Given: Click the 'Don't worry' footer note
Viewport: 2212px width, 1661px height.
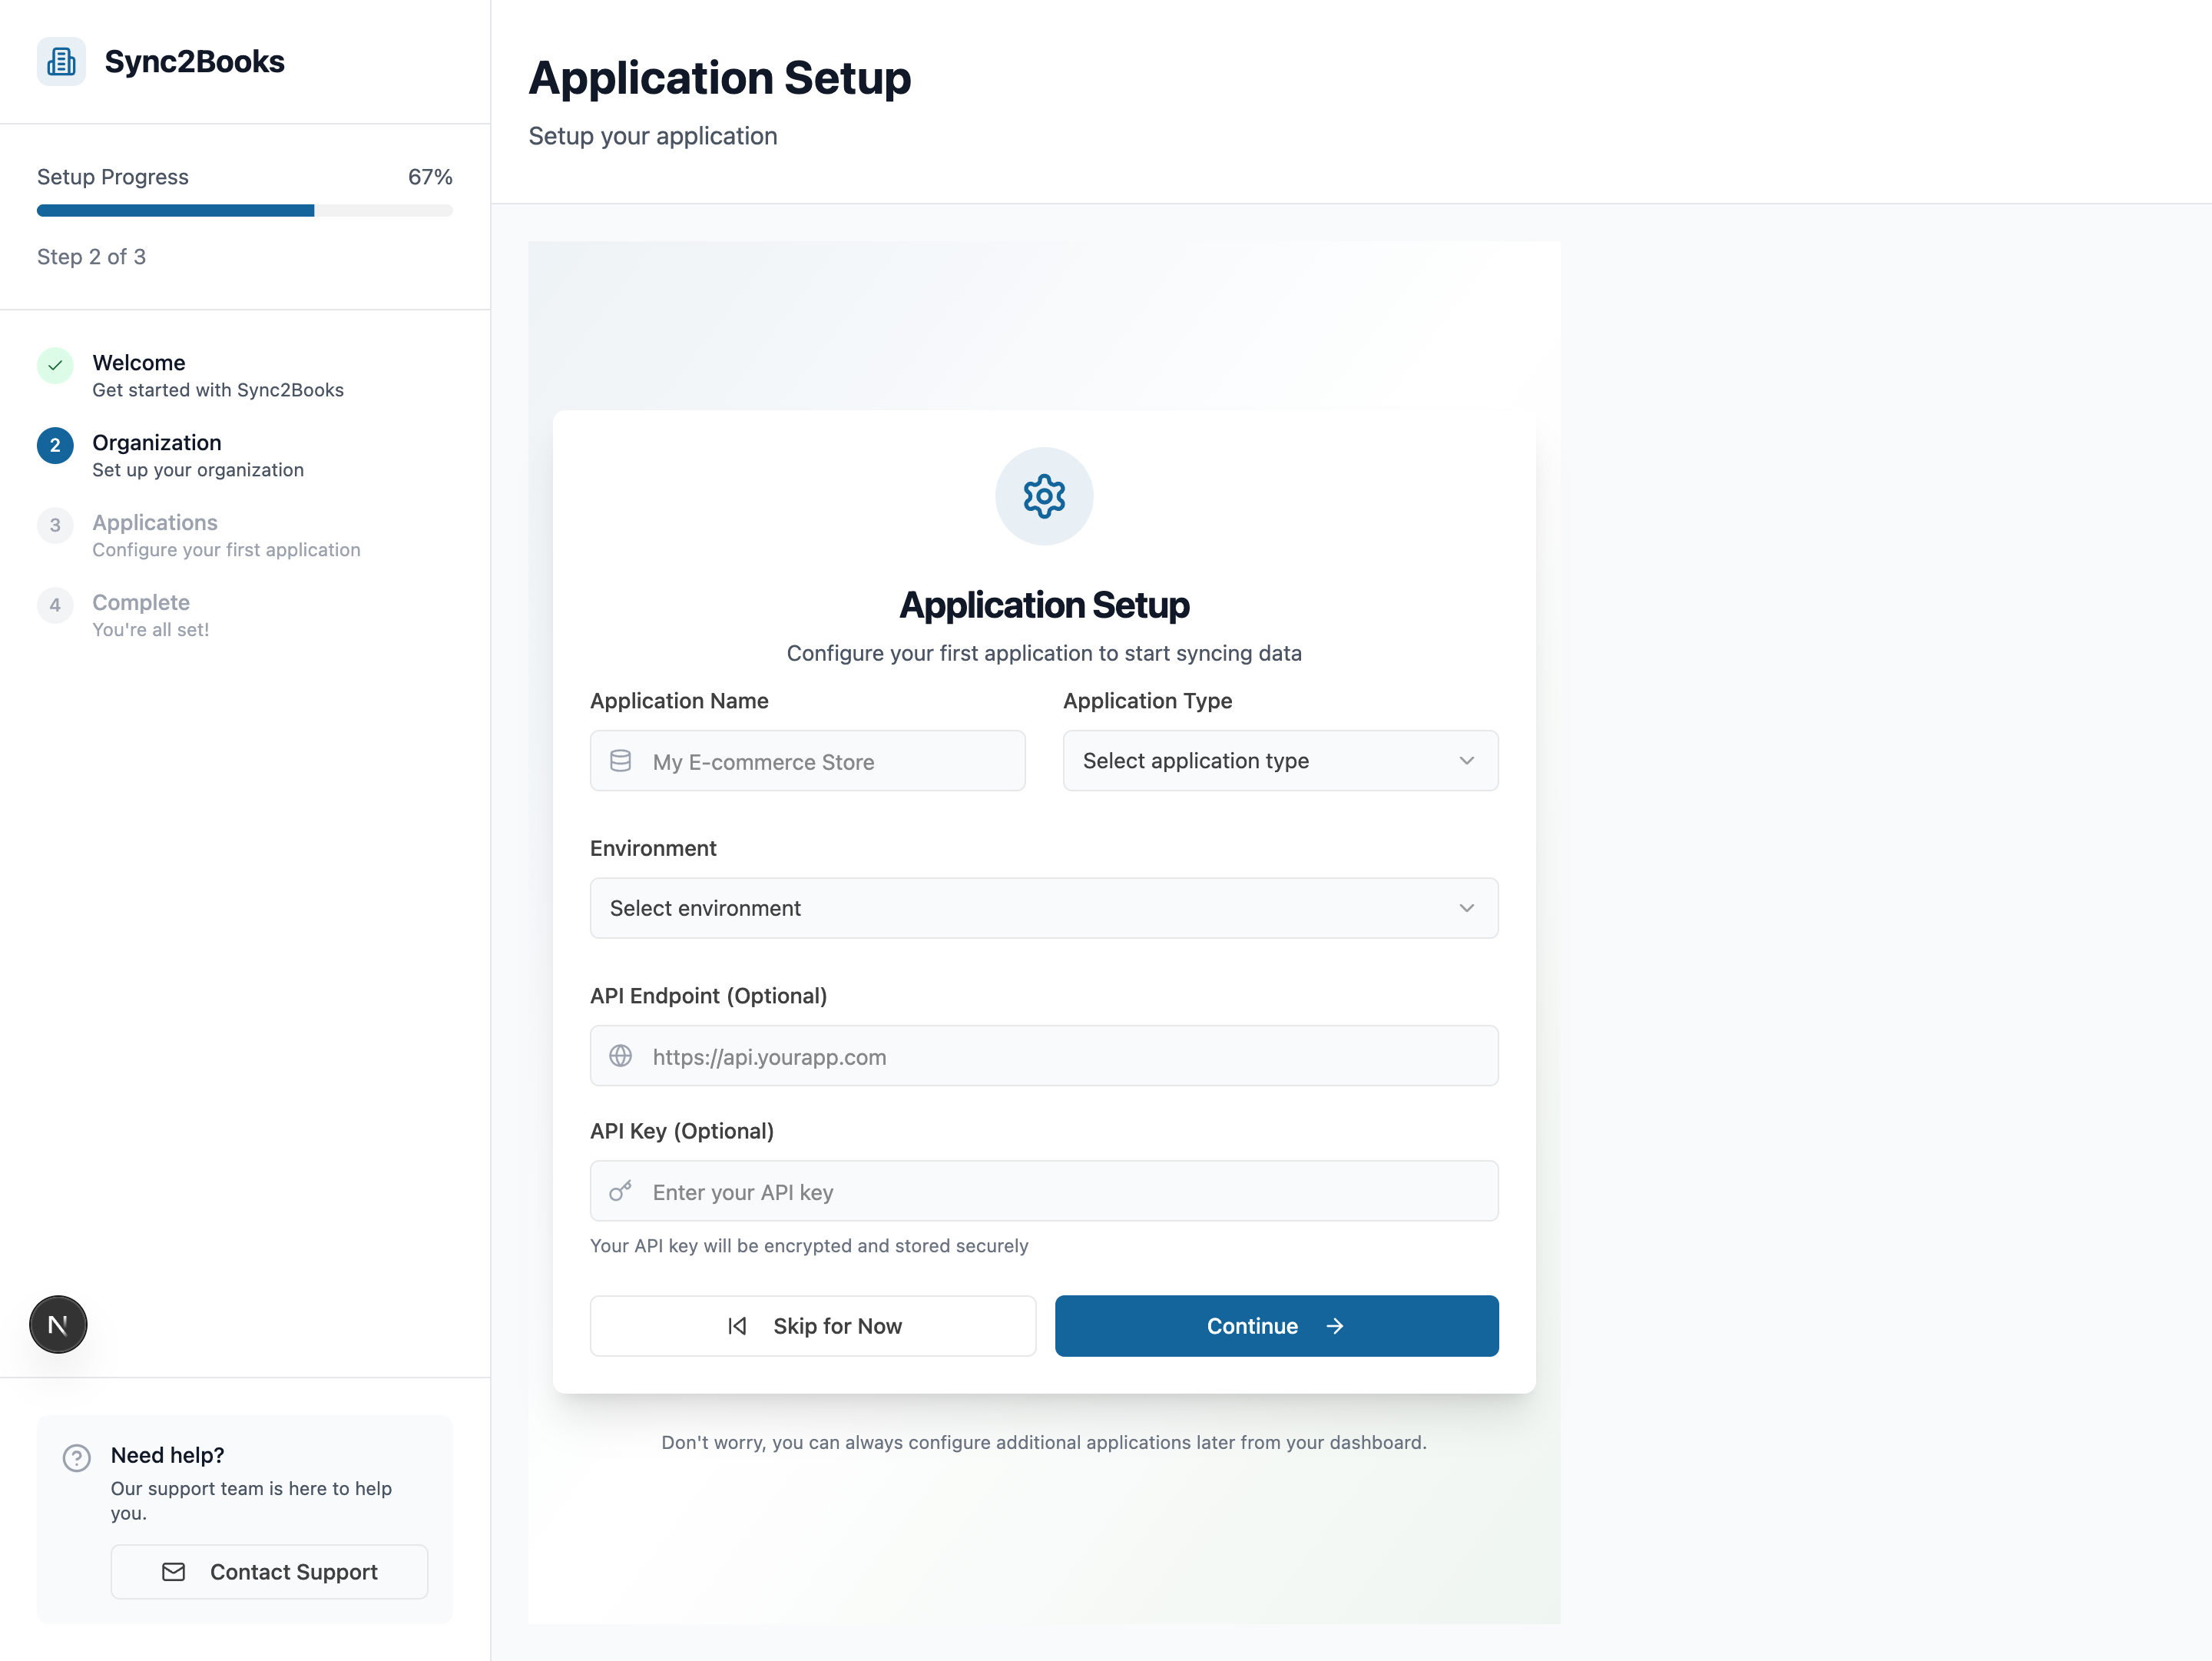Looking at the screenshot, I should click(1044, 1442).
